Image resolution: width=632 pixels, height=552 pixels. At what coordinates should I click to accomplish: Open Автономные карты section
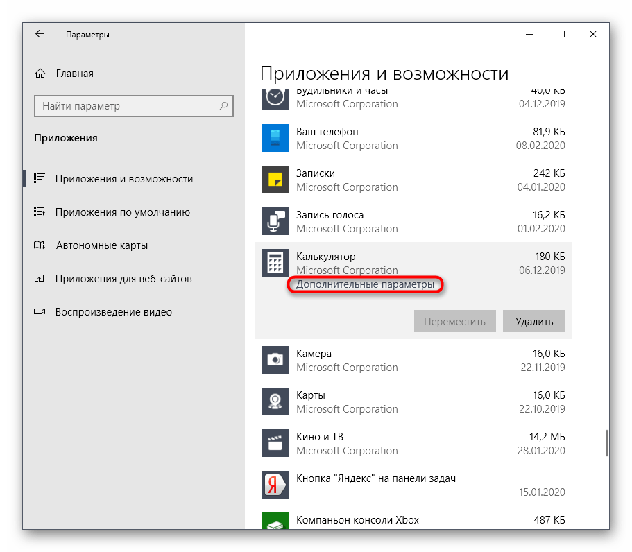click(101, 245)
